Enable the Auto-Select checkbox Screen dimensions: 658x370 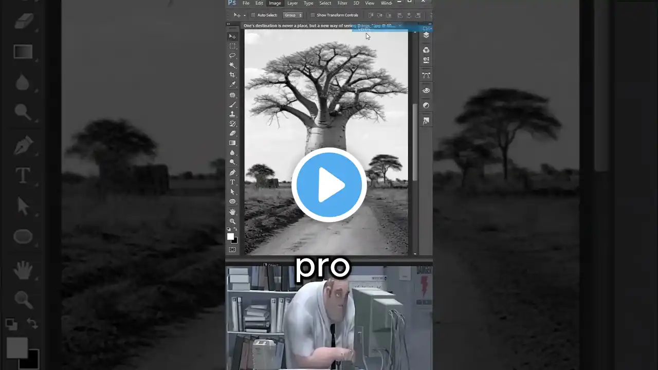click(253, 15)
